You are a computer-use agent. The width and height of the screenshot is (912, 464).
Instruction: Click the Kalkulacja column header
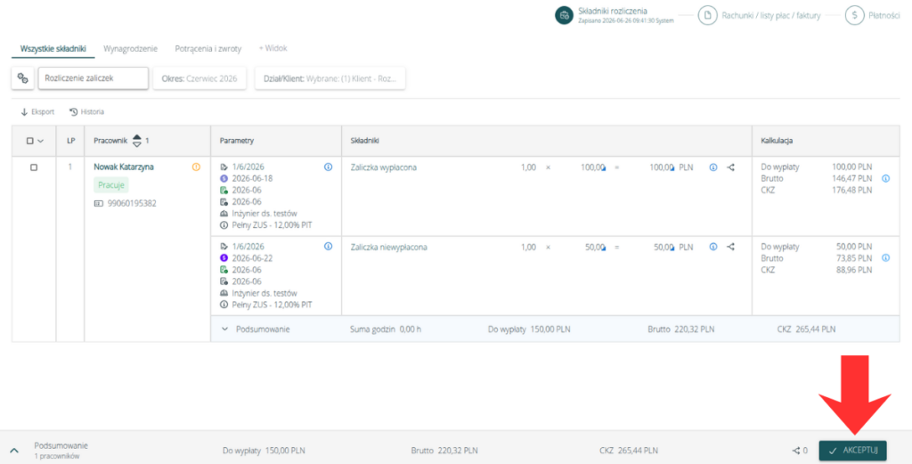(777, 141)
